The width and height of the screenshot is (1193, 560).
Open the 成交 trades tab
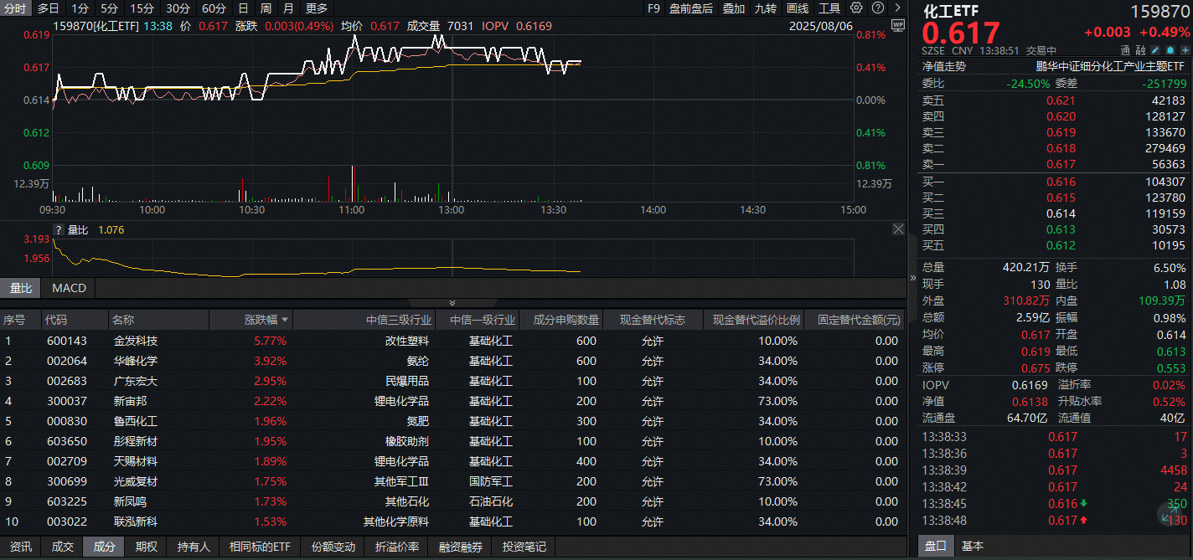pos(63,547)
